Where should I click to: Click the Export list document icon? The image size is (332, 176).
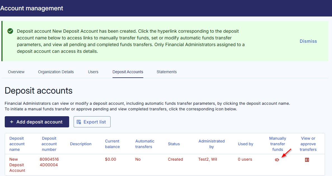point(79,122)
